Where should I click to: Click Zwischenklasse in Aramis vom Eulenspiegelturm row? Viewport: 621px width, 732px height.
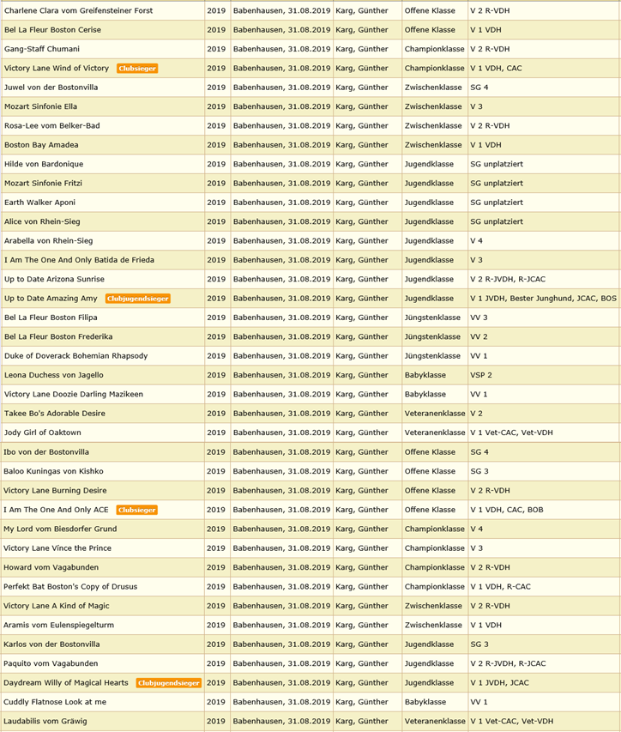click(x=433, y=624)
